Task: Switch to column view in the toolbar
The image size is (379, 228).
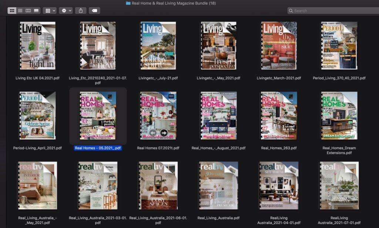Action: coord(27,10)
